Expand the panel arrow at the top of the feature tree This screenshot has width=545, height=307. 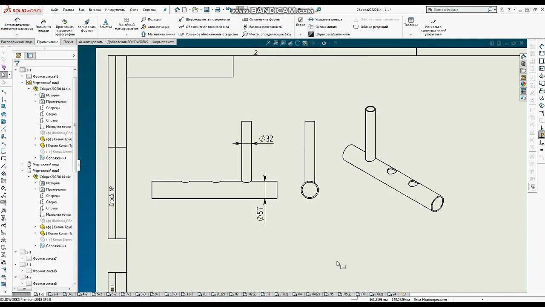pyautogui.click(x=74, y=55)
